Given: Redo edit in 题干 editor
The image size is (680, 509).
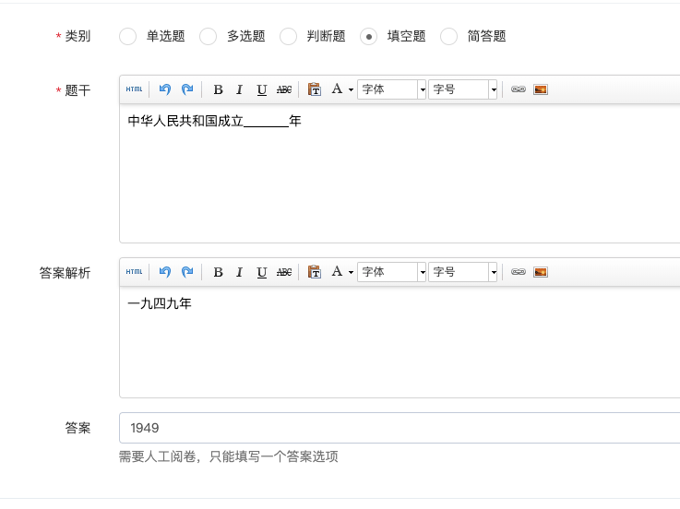Looking at the screenshot, I should click(x=187, y=89).
